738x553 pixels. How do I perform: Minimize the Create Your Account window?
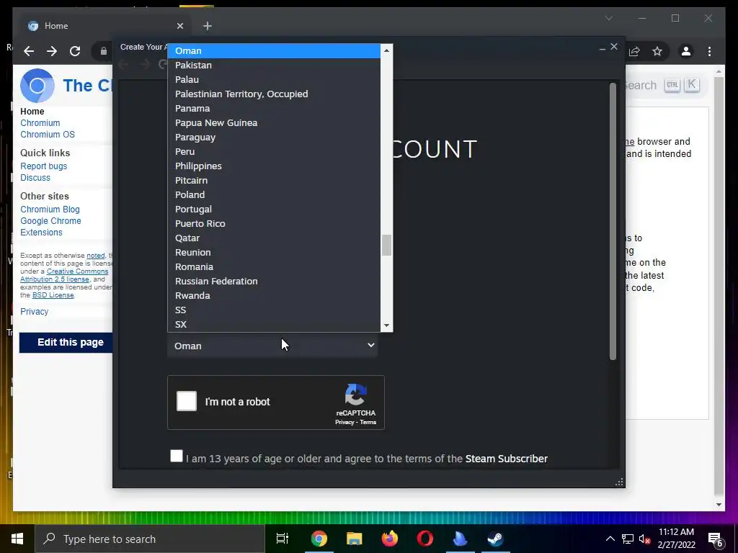click(x=602, y=47)
